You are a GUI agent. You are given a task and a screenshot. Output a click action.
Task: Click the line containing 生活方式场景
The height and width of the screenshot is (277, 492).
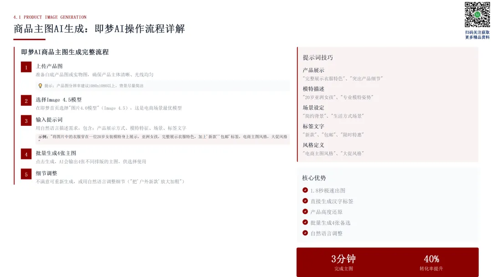coord(333,116)
